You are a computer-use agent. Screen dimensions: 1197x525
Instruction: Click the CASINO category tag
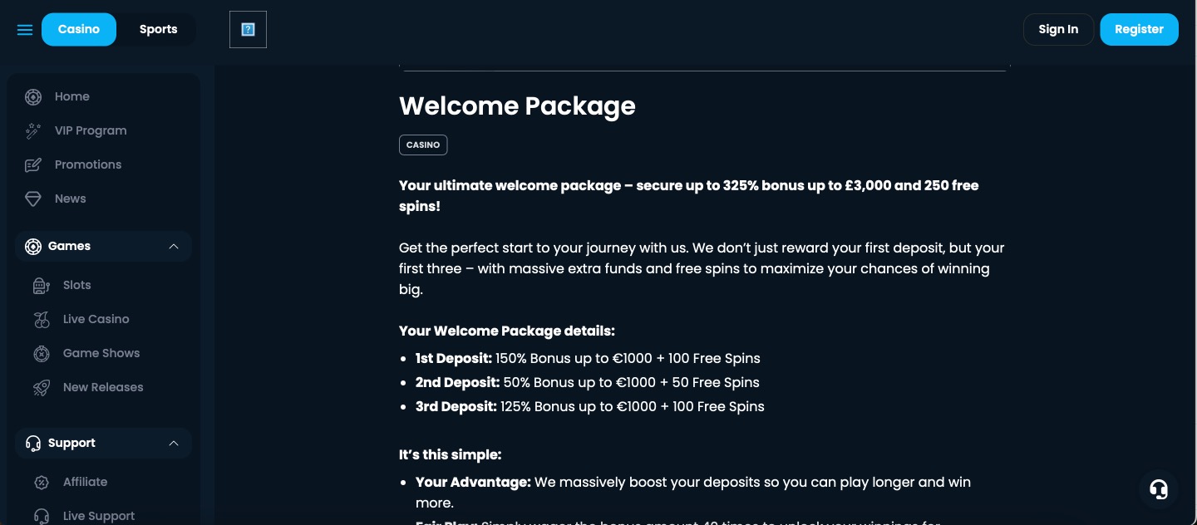coord(423,145)
